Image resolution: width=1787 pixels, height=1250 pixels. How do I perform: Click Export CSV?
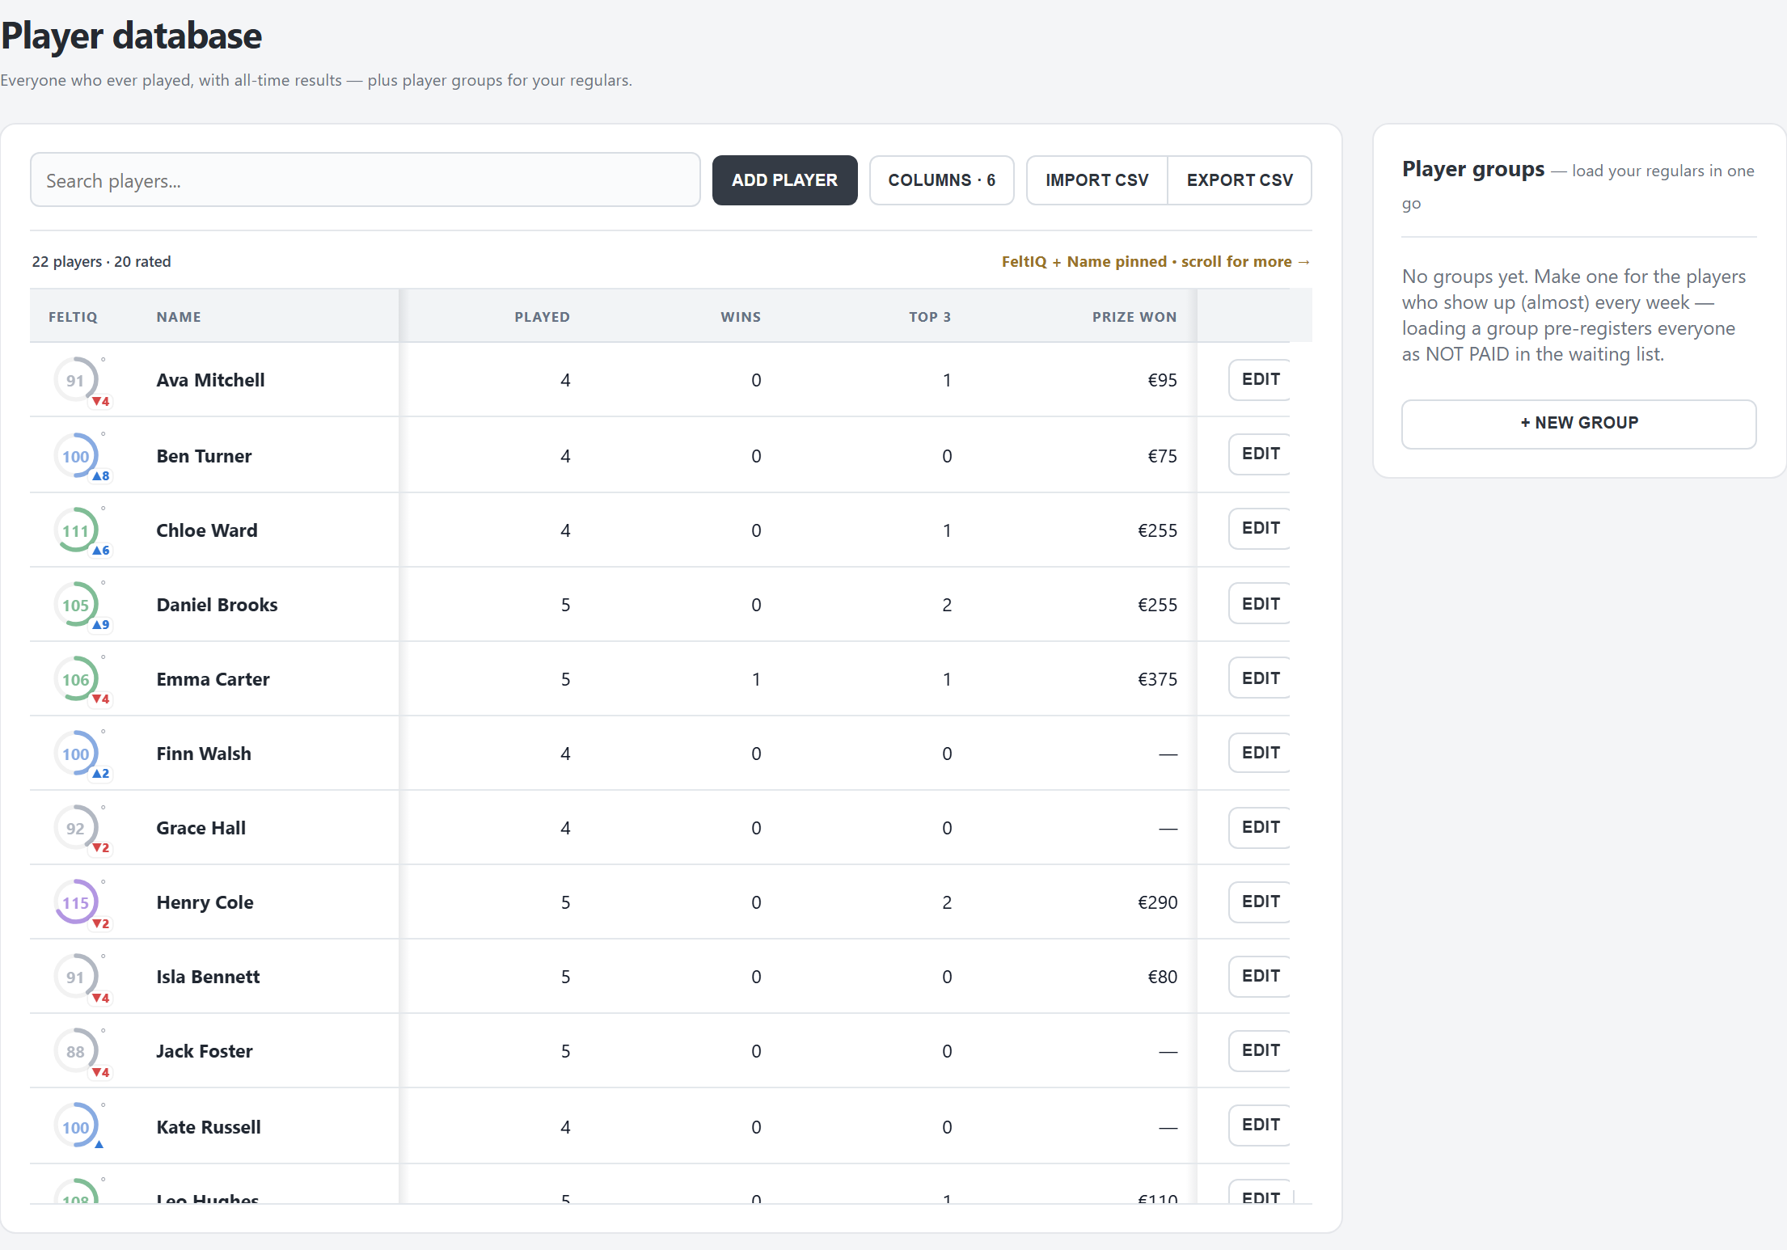pos(1240,180)
